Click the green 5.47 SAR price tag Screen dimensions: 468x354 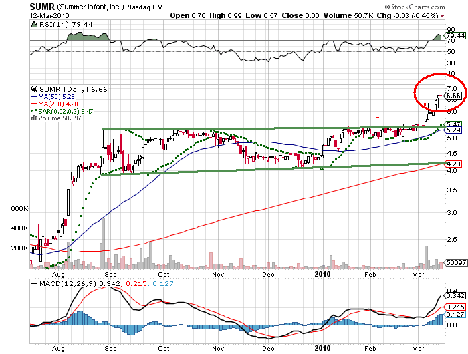pos(454,124)
